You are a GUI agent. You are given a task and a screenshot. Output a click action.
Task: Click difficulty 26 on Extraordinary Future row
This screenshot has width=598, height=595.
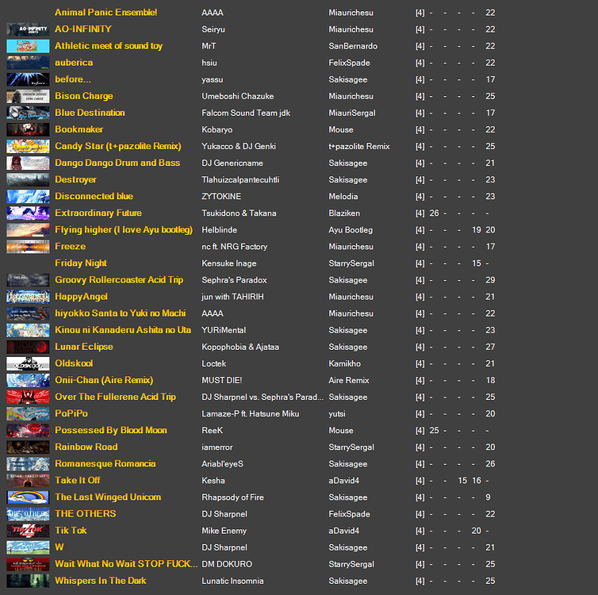click(434, 213)
